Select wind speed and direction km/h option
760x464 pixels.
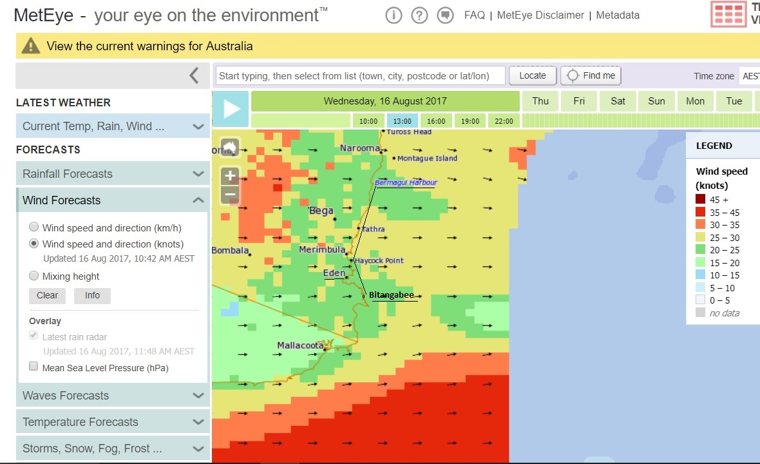pos(33,227)
